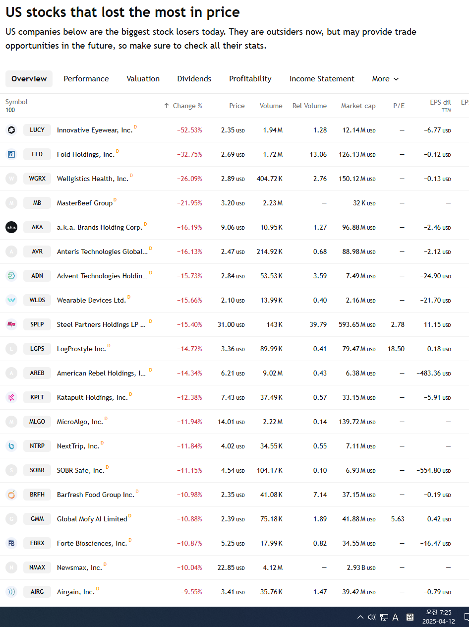Image resolution: width=469 pixels, height=627 pixels.
Task: Open the Anteris Technologies Global link
Action: tap(102, 251)
